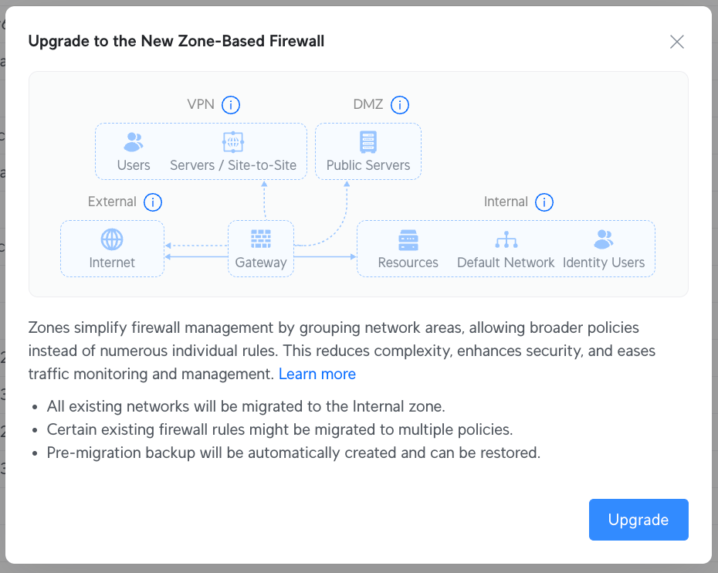Click the DMZ zone container
Image resolution: width=718 pixels, height=573 pixels.
pyautogui.click(x=367, y=151)
